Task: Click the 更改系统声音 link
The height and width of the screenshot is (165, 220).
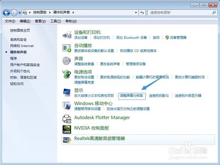Action: tap(110, 64)
